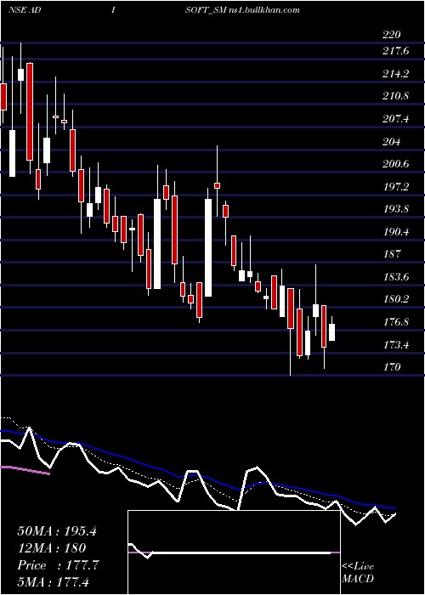Click the 12MA : 180 readout
The height and width of the screenshot is (595, 425).
coord(52,548)
